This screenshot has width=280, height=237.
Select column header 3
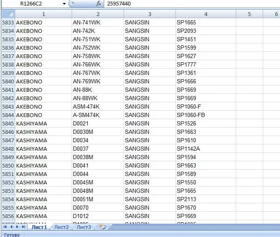coord(150,14)
